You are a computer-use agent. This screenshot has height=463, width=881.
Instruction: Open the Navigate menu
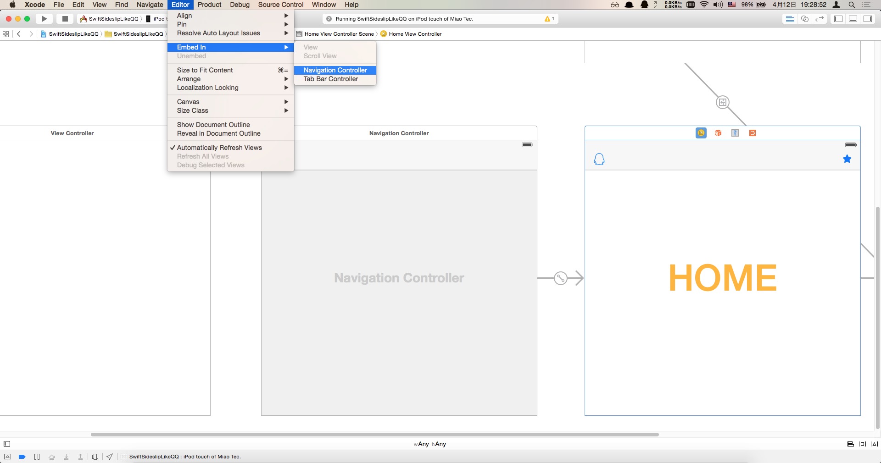pos(150,5)
